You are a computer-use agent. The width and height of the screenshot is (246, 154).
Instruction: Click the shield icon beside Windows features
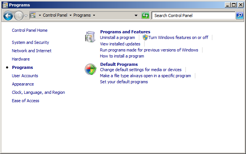coord(145,37)
